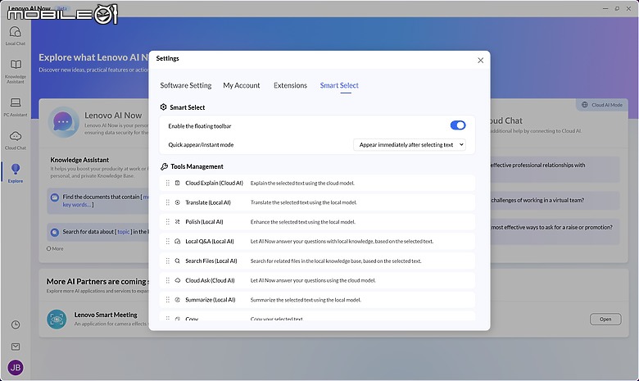The image size is (639, 381).
Task: Click the Translate tool icon
Action: click(x=177, y=202)
